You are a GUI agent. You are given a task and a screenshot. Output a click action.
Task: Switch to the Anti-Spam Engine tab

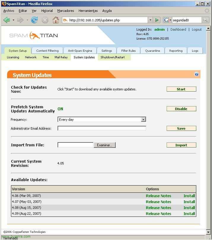pos(80,51)
